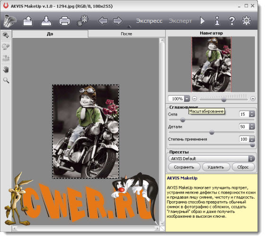Undo with the left arrow icon

click(x=103, y=21)
